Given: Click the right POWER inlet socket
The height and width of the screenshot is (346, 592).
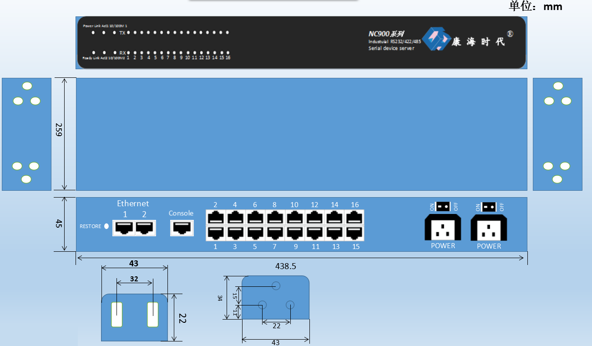Looking at the screenshot, I should pos(489,227).
